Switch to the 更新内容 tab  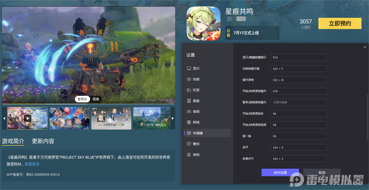[x=43, y=141]
